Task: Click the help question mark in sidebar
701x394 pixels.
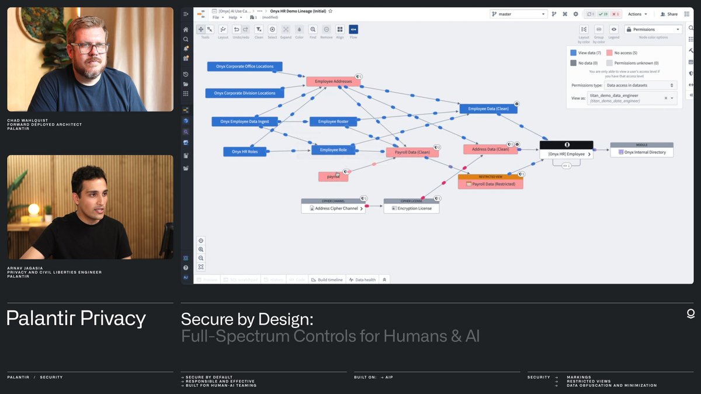Action: tap(186, 267)
